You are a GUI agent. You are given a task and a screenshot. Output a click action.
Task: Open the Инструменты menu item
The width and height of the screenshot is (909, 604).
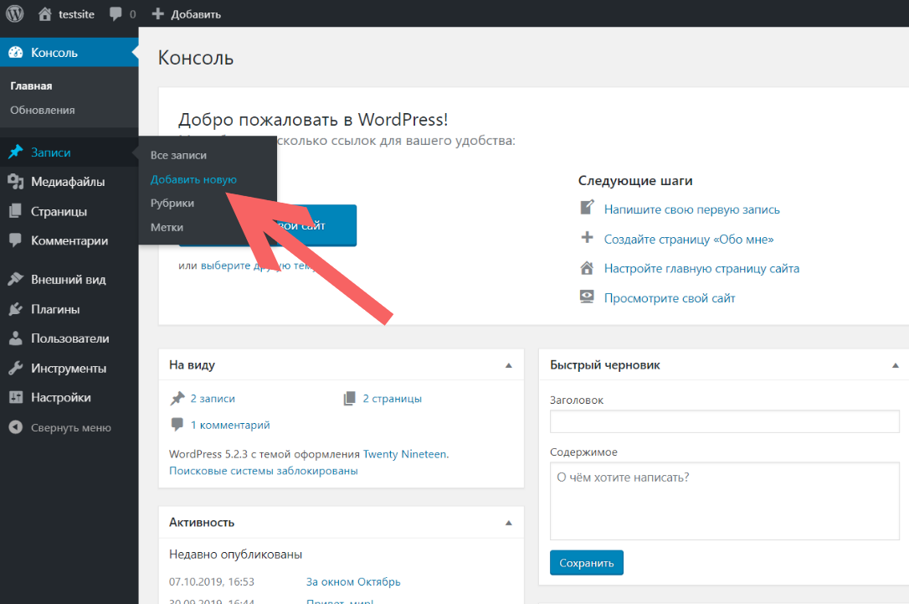pyautogui.click(x=69, y=368)
